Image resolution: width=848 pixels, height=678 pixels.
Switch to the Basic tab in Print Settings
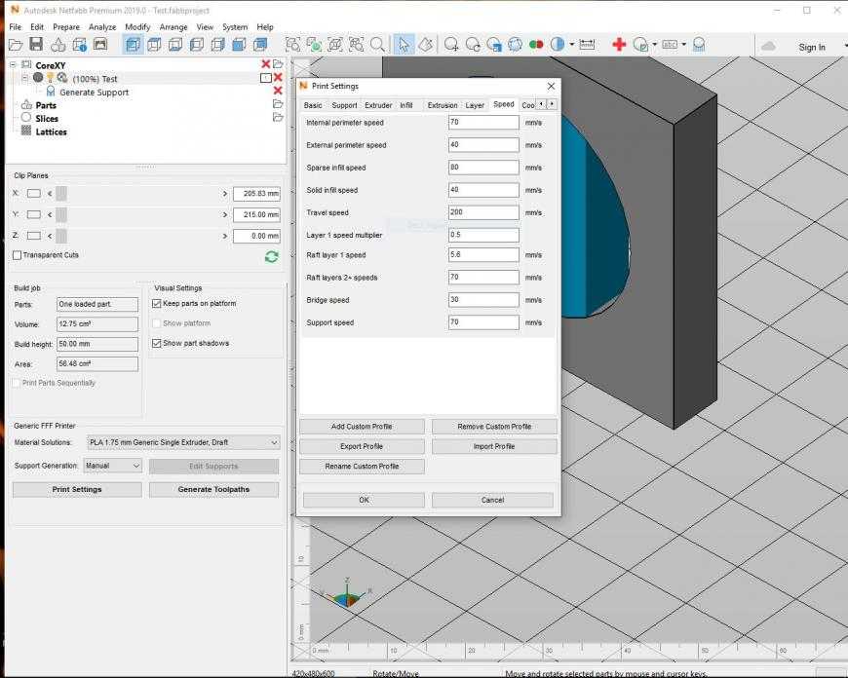point(313,105)
